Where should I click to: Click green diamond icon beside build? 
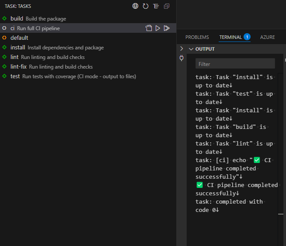(x=4, y=18)
